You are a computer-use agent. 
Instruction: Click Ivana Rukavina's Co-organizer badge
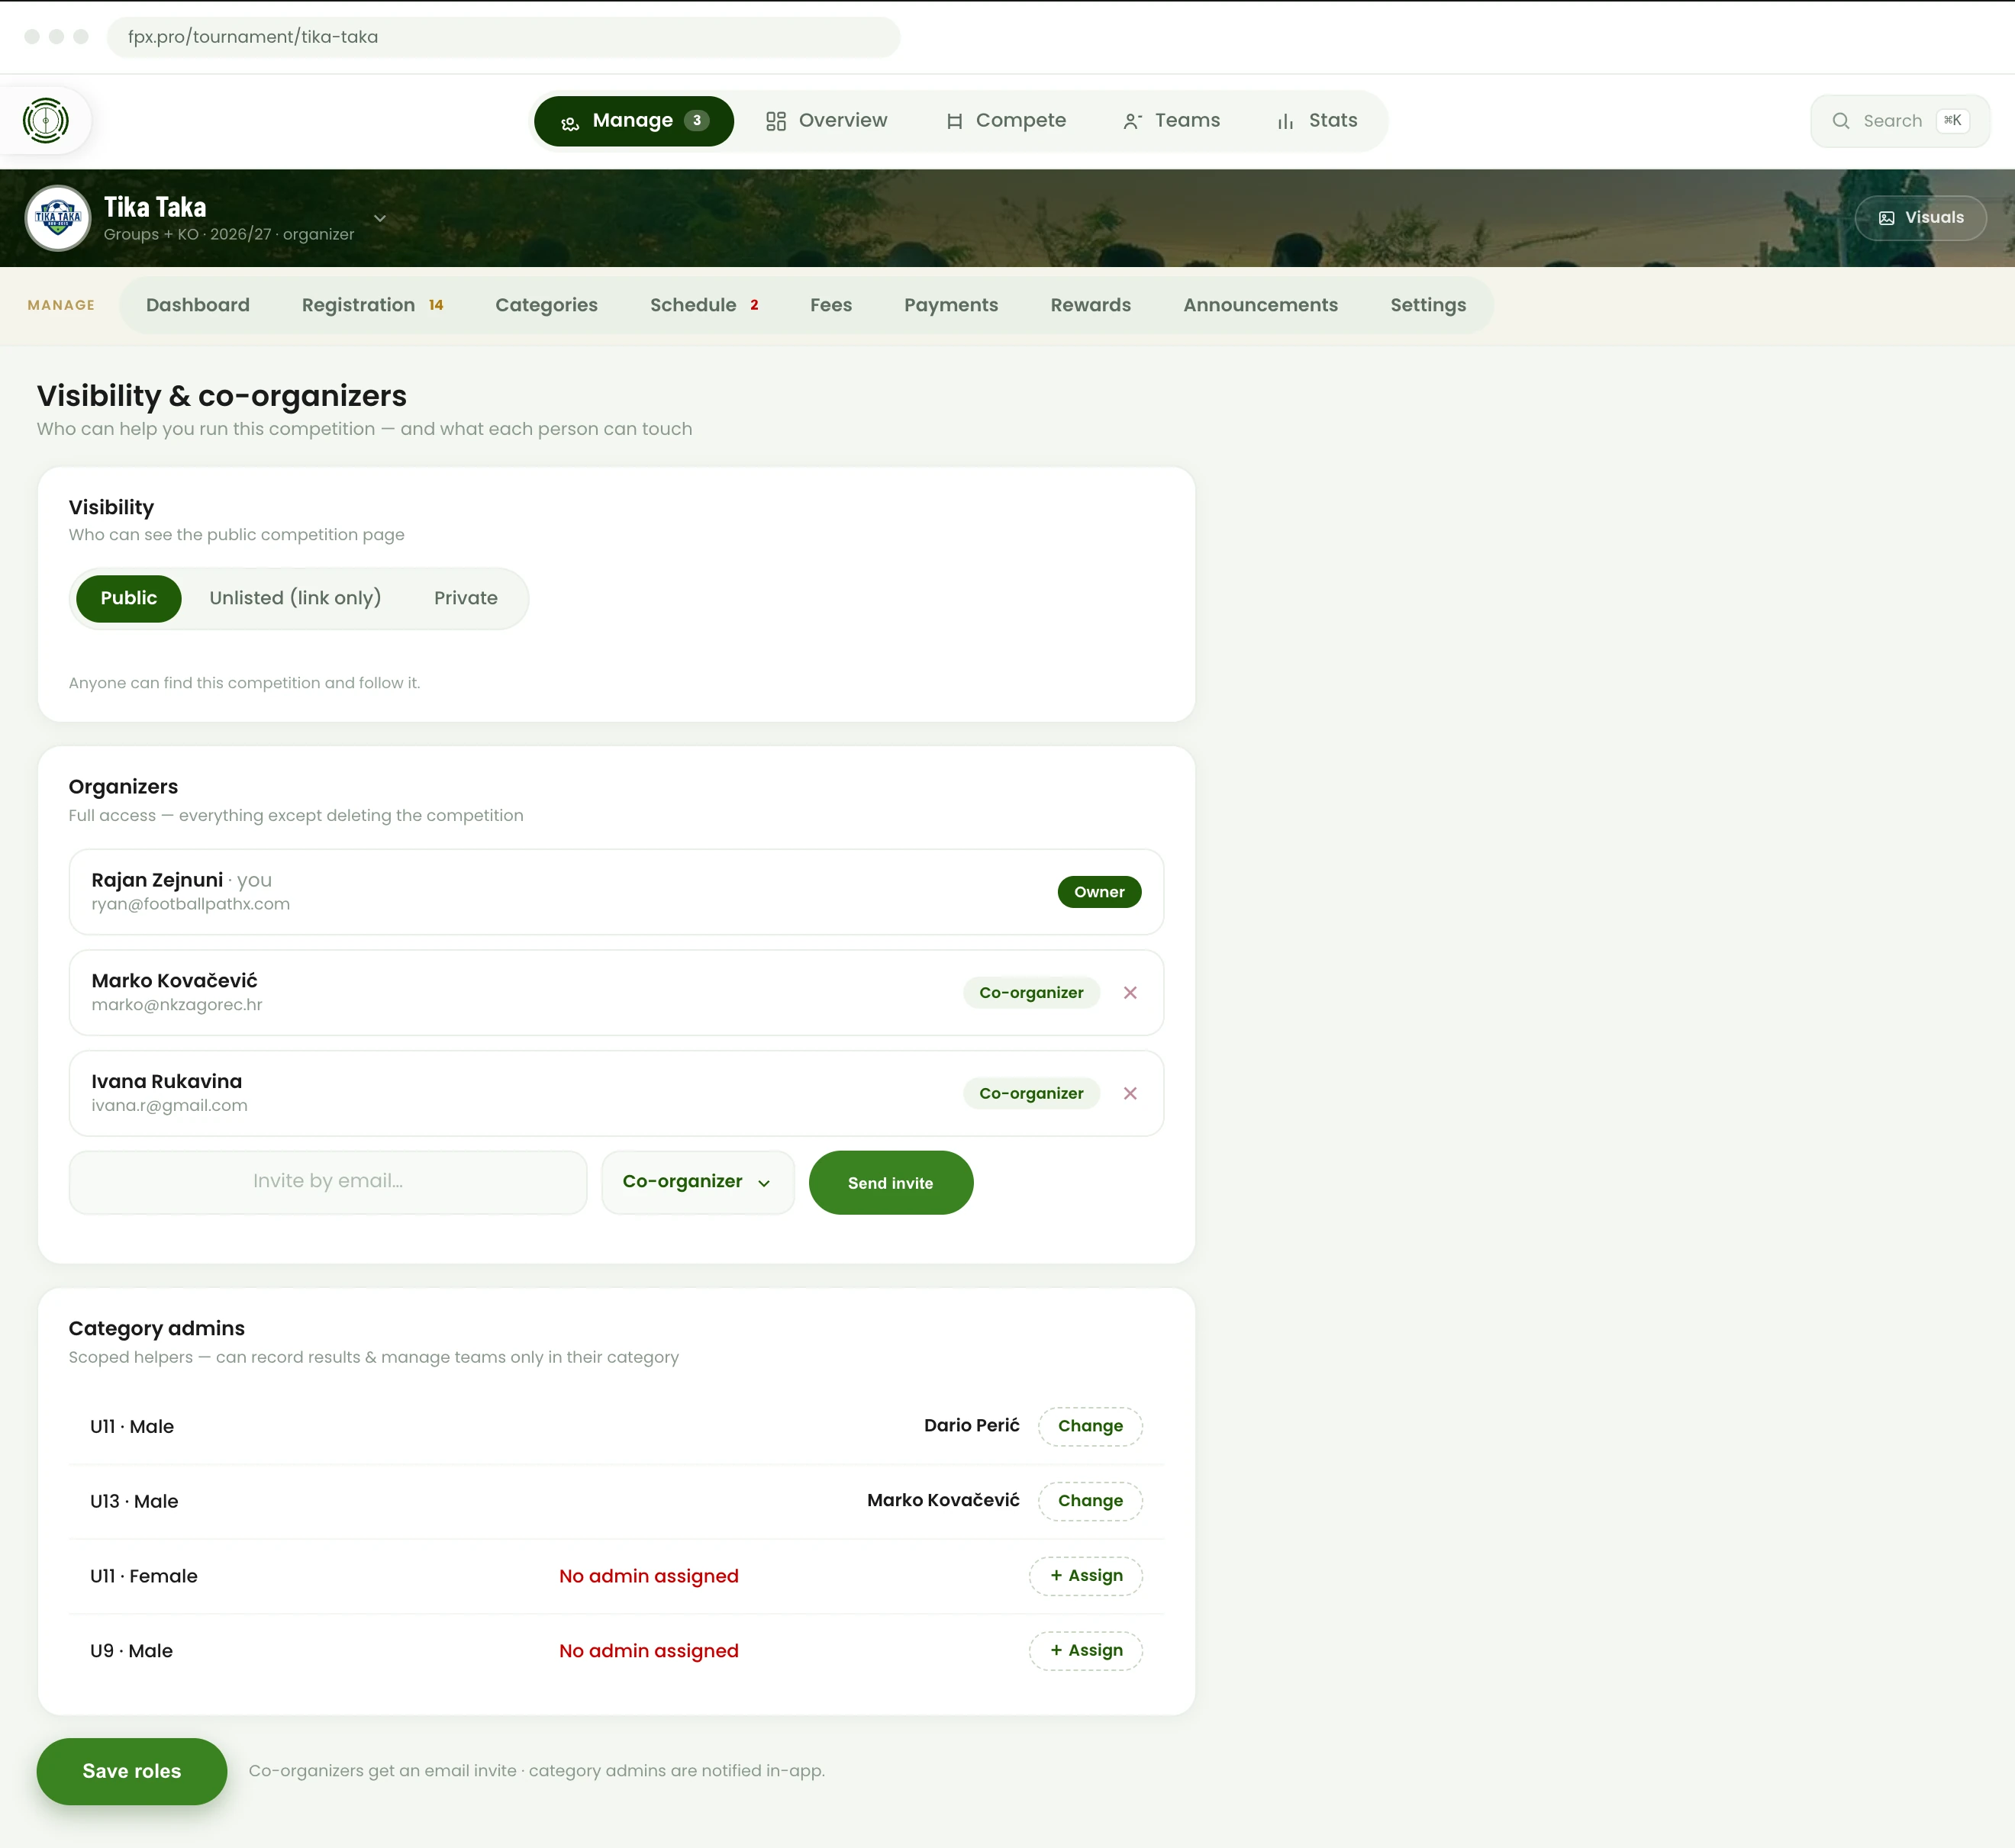tap(1031, 1094)
